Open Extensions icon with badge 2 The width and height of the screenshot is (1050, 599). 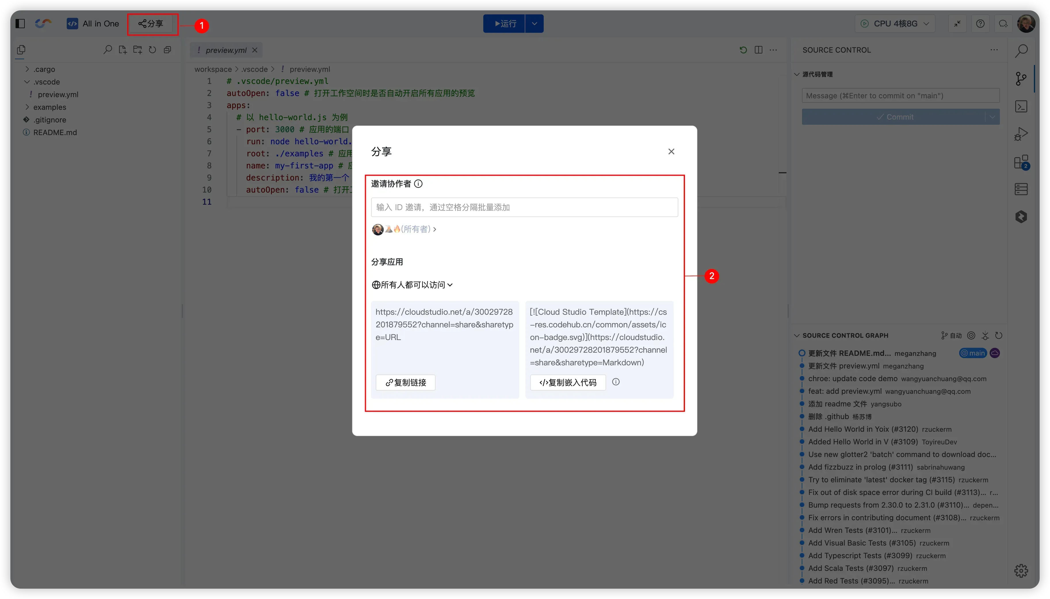(x=1021, y=162)
